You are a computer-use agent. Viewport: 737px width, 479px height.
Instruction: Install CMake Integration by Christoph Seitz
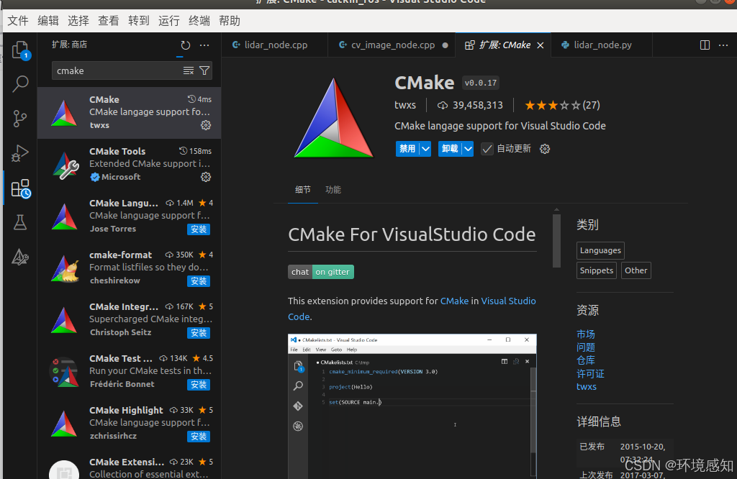[x=199, y=332]
